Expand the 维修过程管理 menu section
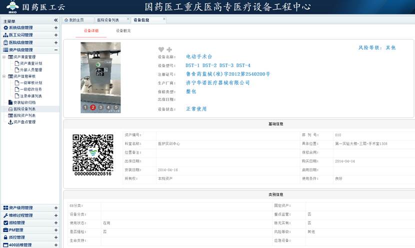The width and height of the screenshot is (415, 248). [x=56, y=215]
